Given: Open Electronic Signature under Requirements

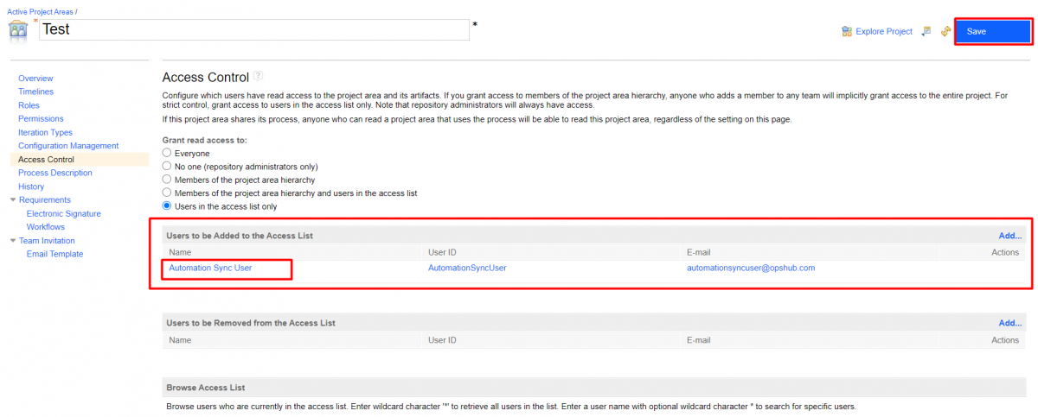Looking at the screenshot, I should point(63,213).
